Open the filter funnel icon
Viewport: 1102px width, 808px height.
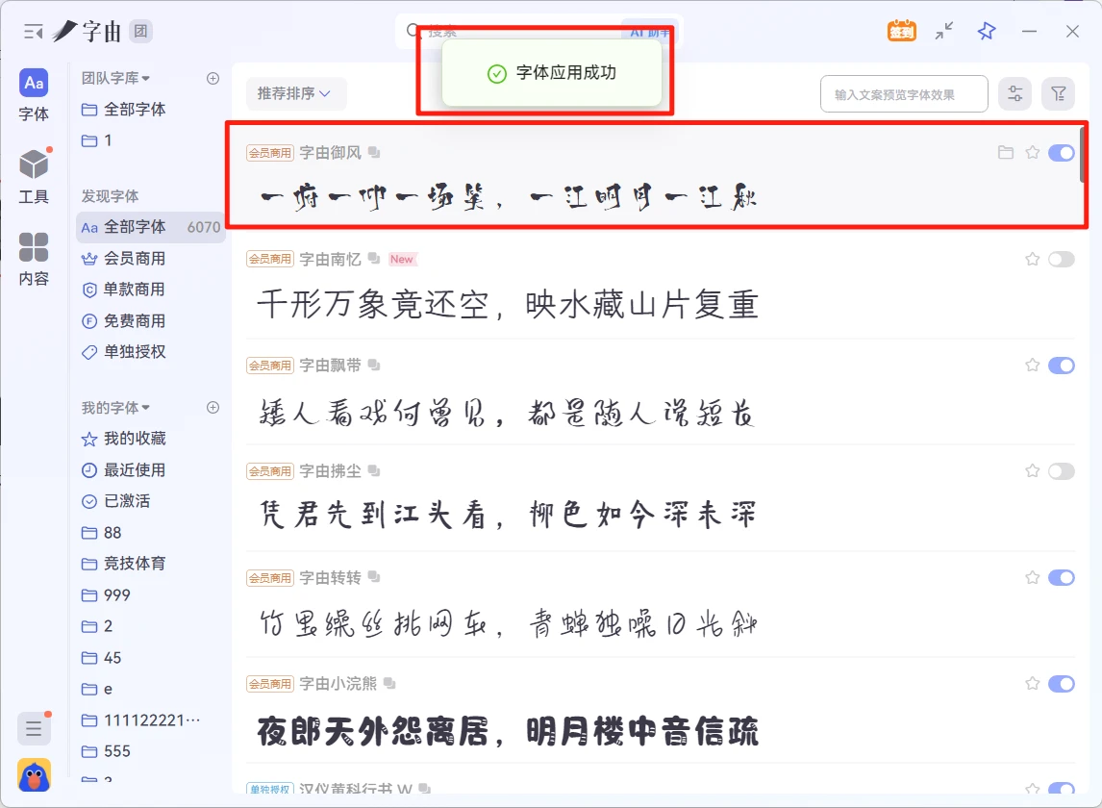[1058, 93]
